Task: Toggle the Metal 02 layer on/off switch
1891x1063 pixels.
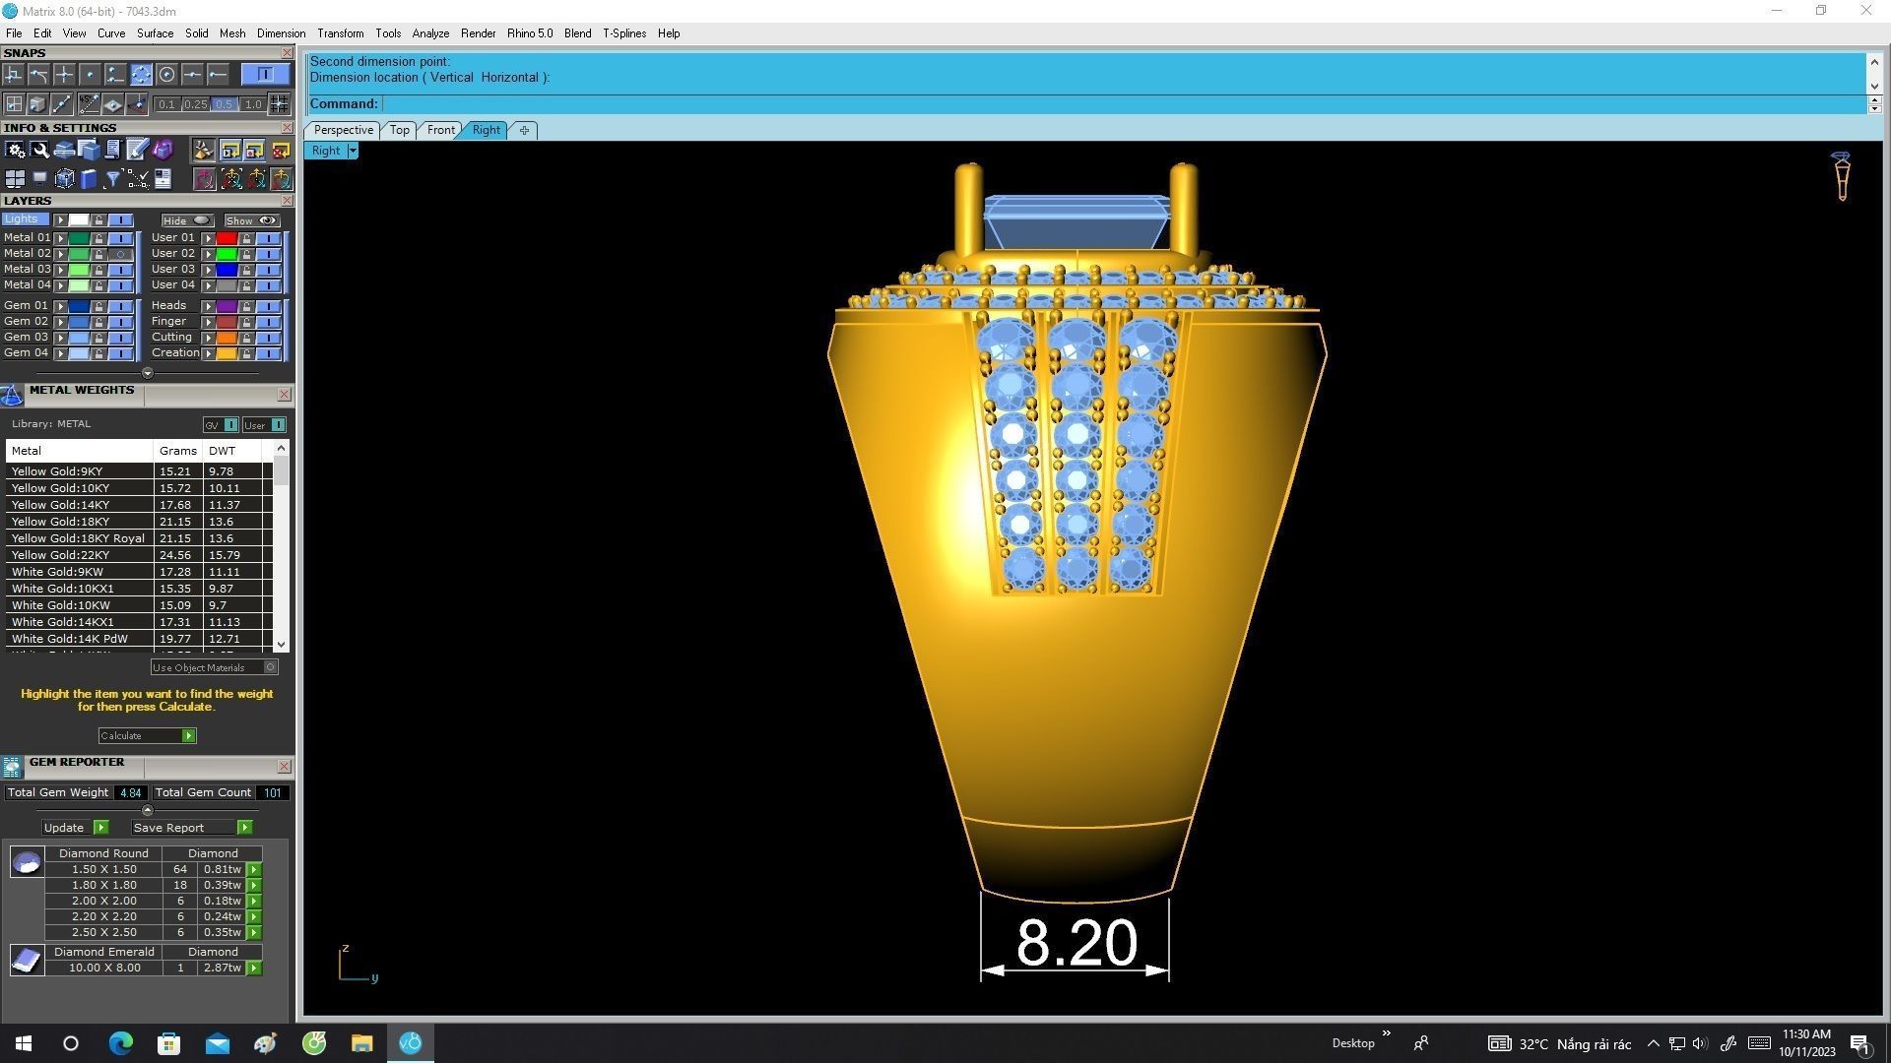Action: [120, 254]
